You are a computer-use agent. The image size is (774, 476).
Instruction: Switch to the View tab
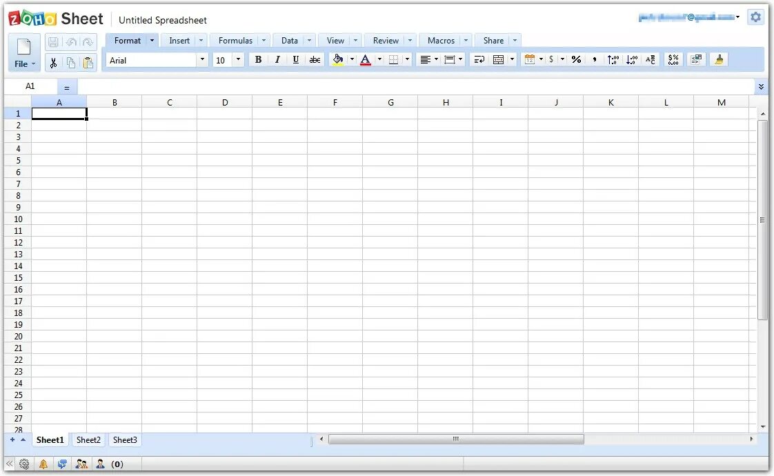pyautogui.click(x=335, y=41)
